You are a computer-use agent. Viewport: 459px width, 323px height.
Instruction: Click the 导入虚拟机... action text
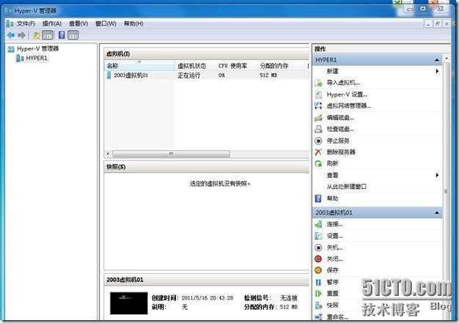click(x=343, y=83)
